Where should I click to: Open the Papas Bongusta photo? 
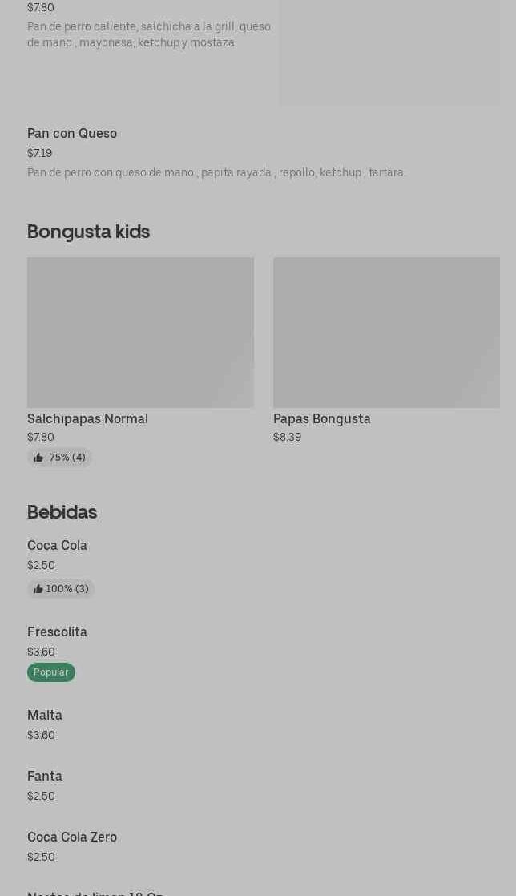point(386,333)
